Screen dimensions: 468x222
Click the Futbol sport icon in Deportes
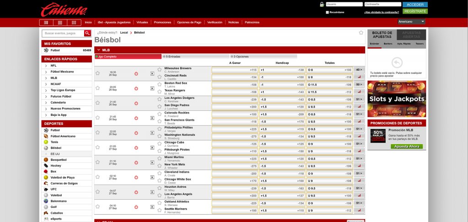[x=46, y=130]
